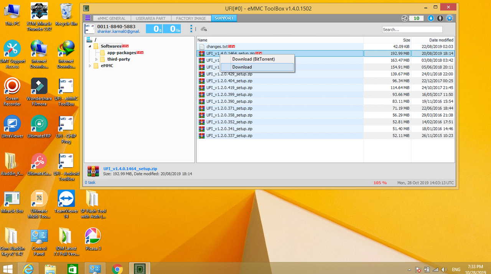The height and width of the screenshot is (274, 491).
Task: Click the '0 task' status bar entry
Action: click(90, 183)
